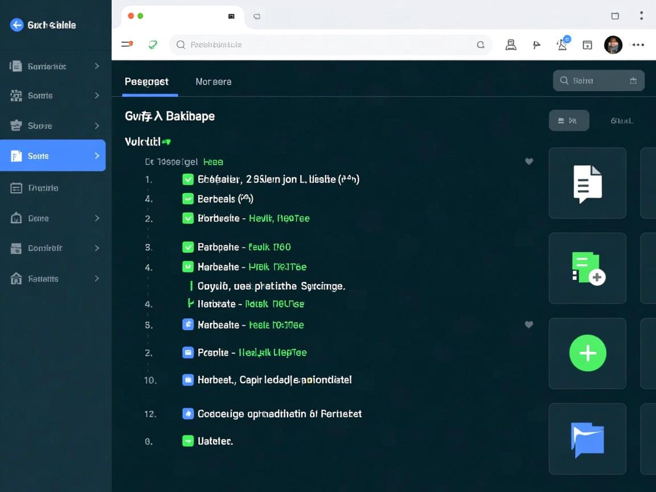This screenshot has height=492, width=656.
Task: Open the three-dot menu right of the avatar
Action: 638,44
